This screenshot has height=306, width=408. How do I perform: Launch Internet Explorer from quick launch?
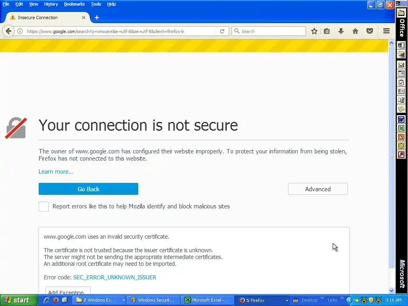coord(47,300)
